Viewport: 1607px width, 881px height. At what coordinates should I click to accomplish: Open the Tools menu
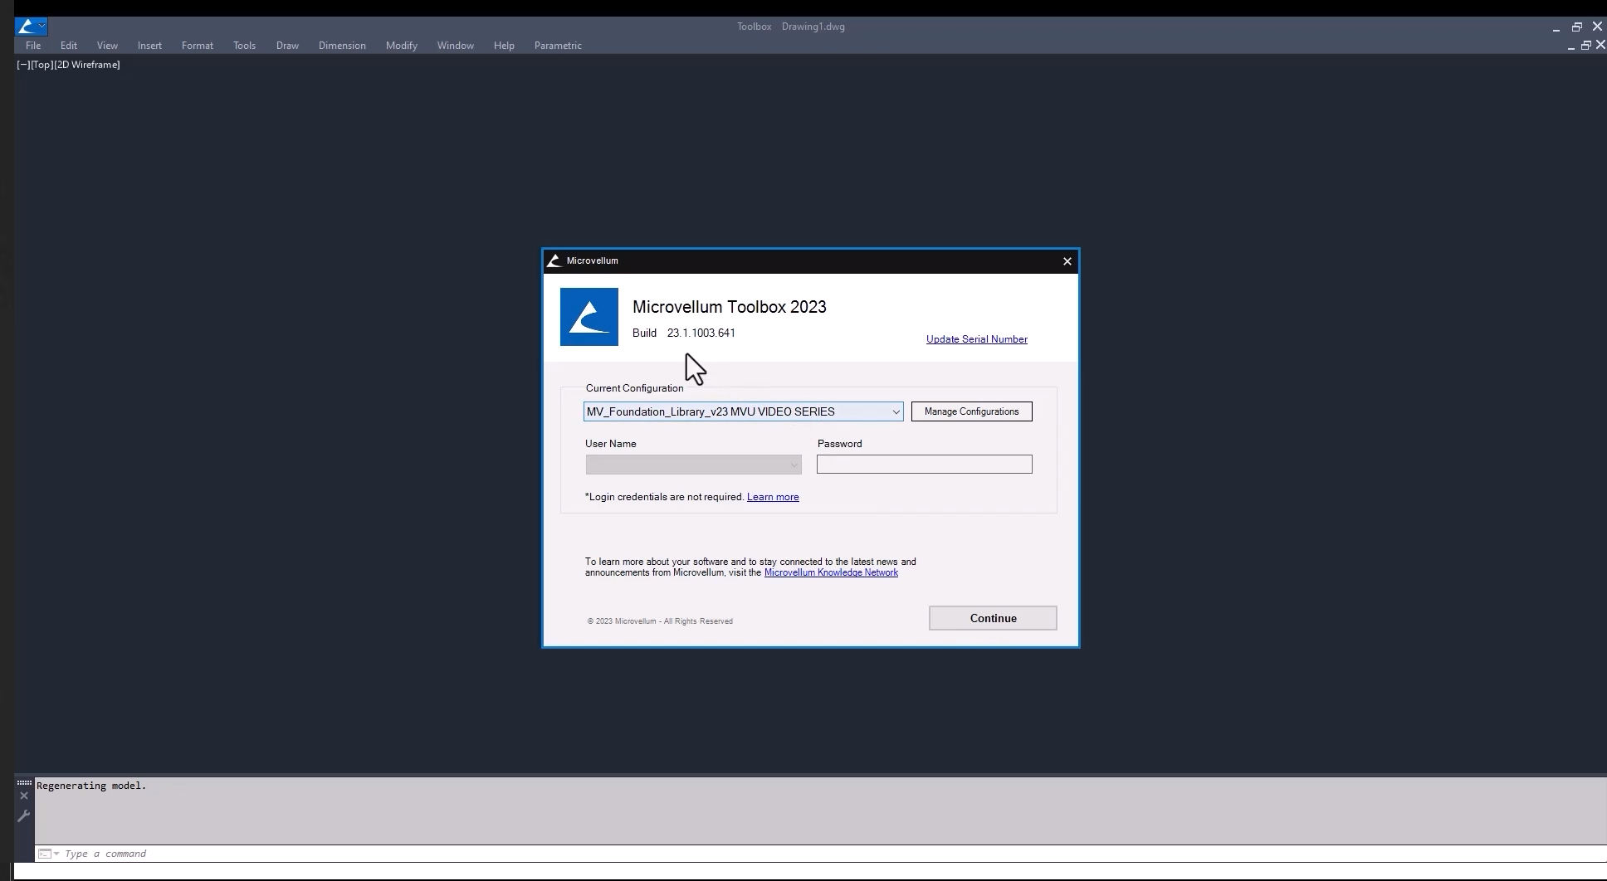244,46
